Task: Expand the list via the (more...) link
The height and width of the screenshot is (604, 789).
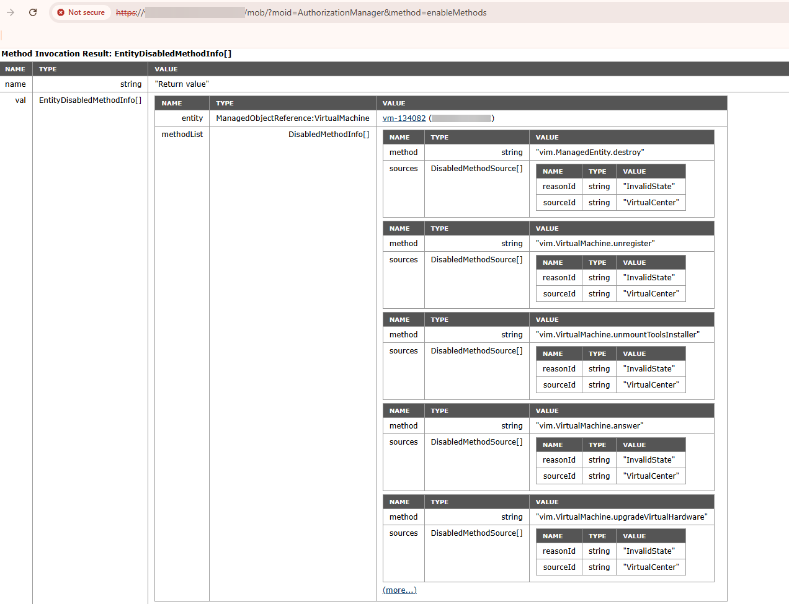Action: tap(399, 590)
